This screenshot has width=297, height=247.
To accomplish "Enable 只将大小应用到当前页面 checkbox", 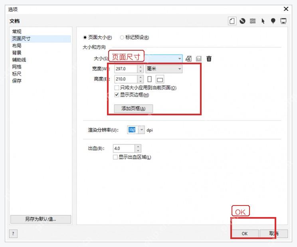I will coord(117,88).
